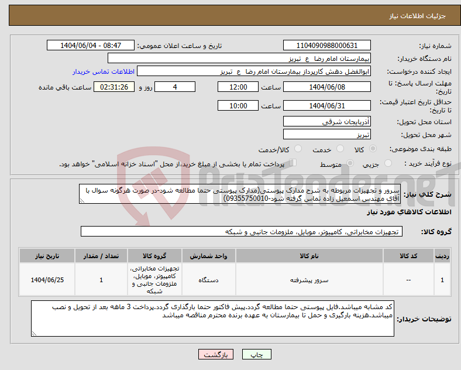Click the quantity cell in row 1
Image resolution: width=461 pixels, height=370 pixels.
click(101, 280)
